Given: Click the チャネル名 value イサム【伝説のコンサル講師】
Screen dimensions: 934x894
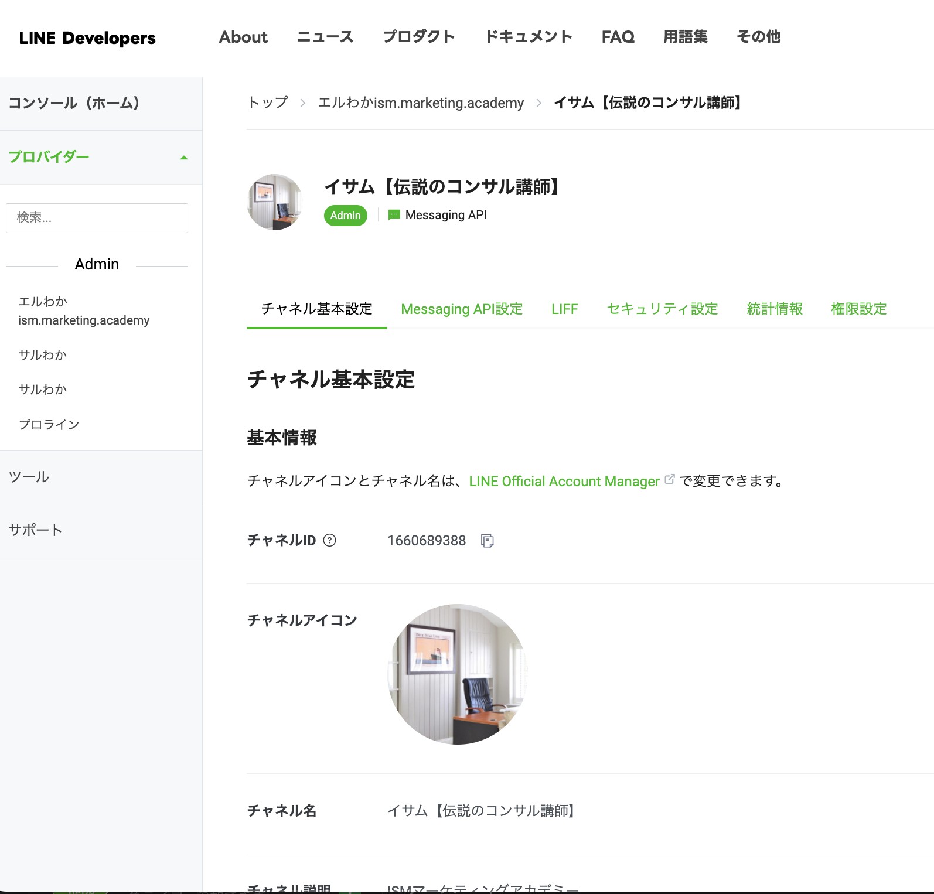Looking at the screenshot, I should [482, 811].
